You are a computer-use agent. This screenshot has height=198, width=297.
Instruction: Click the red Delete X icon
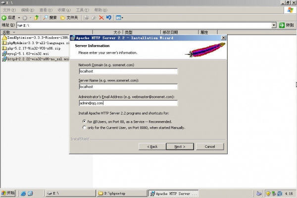[101, 18]
